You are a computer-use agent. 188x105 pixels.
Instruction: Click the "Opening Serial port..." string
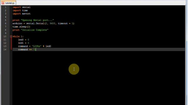pos(37,20)
